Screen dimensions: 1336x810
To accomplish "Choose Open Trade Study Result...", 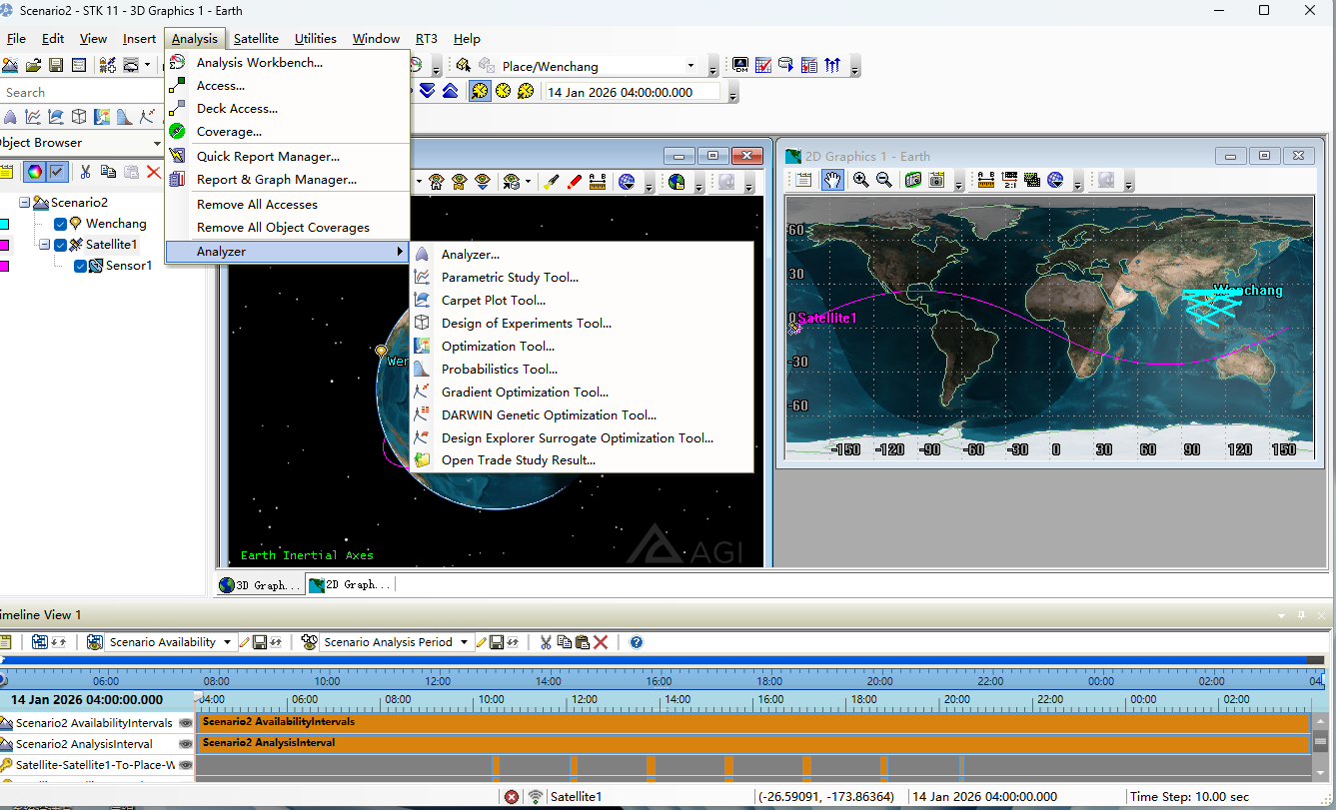I will click(582, 460).
